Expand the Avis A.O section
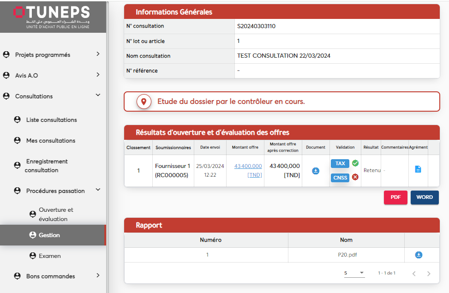The height and width of the screenshot is (293, 449). coord(98,75)
